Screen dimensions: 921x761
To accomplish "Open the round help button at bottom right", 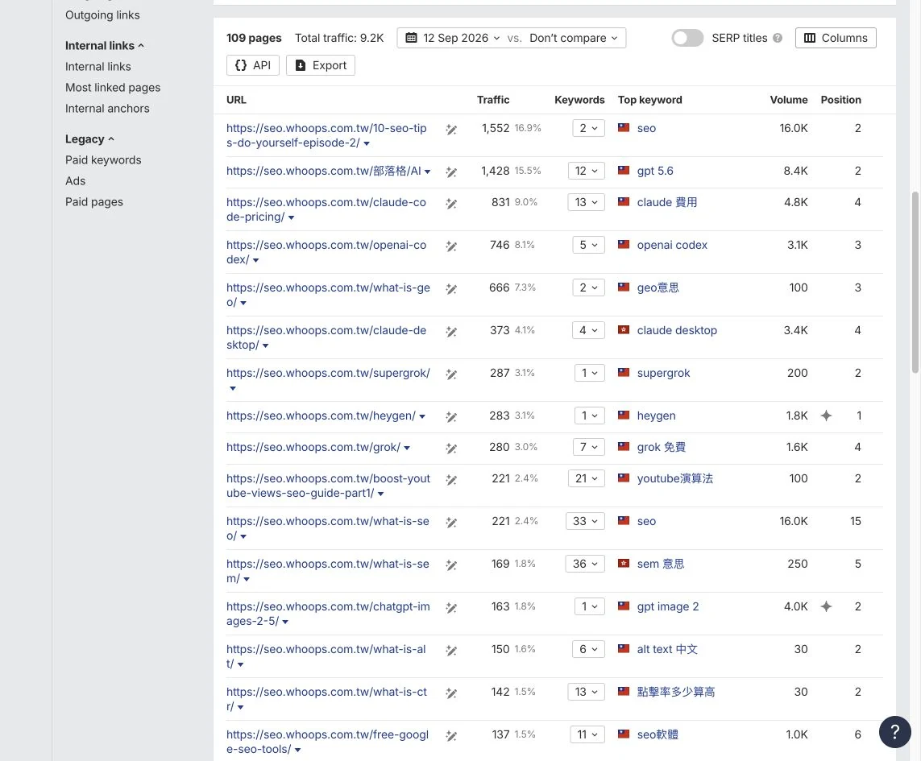I will point(894,732).
